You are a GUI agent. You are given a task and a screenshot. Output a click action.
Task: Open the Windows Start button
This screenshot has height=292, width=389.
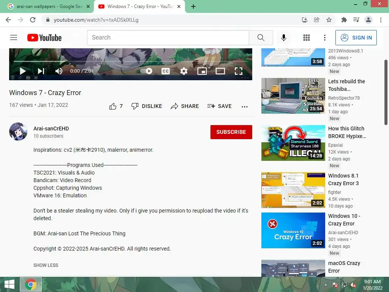[9, 284]
